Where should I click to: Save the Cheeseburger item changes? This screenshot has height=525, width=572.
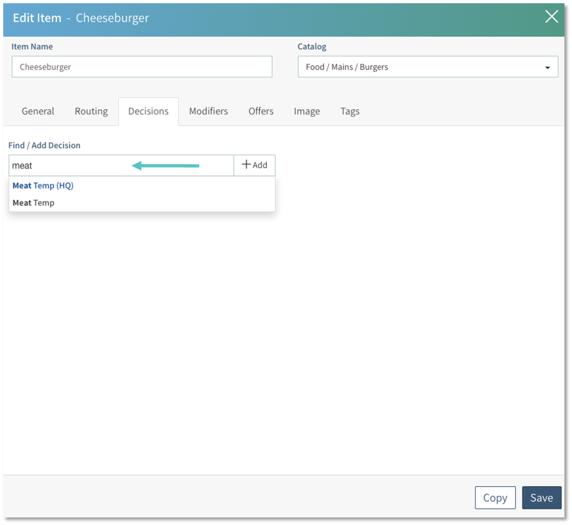(x=541, y=498)
